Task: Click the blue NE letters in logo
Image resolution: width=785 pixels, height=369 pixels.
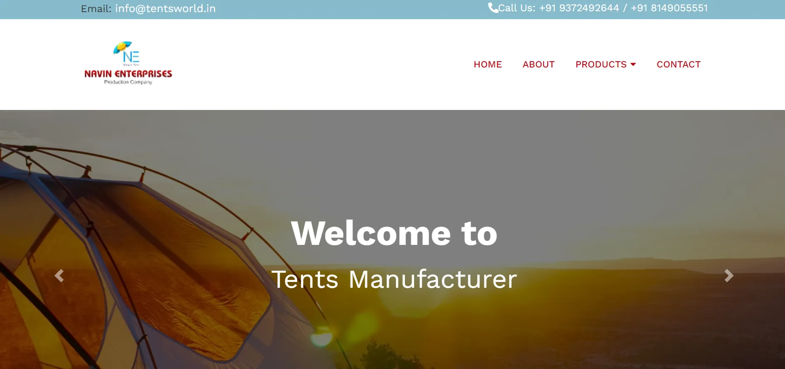Action: [x=131, y=57]
